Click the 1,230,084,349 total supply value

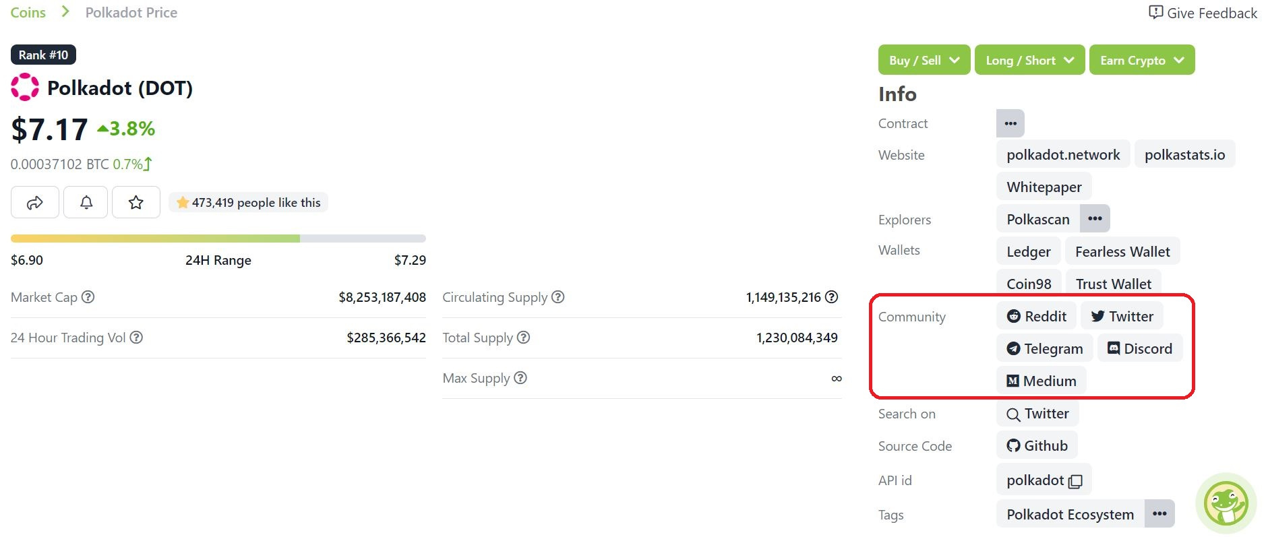click(x=797, y=338)
